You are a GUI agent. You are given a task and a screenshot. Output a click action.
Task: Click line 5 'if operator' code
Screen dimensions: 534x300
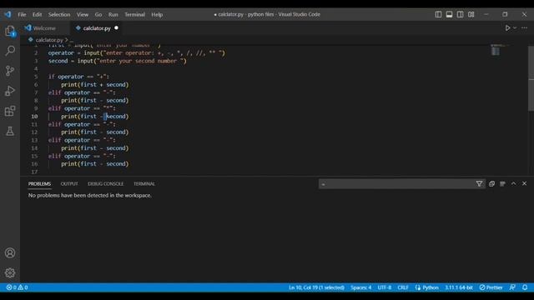pos(78,77)
